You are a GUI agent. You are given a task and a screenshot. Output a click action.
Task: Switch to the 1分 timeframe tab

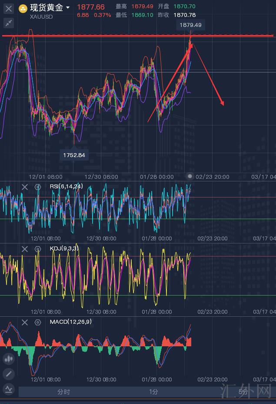click(153, 392)
